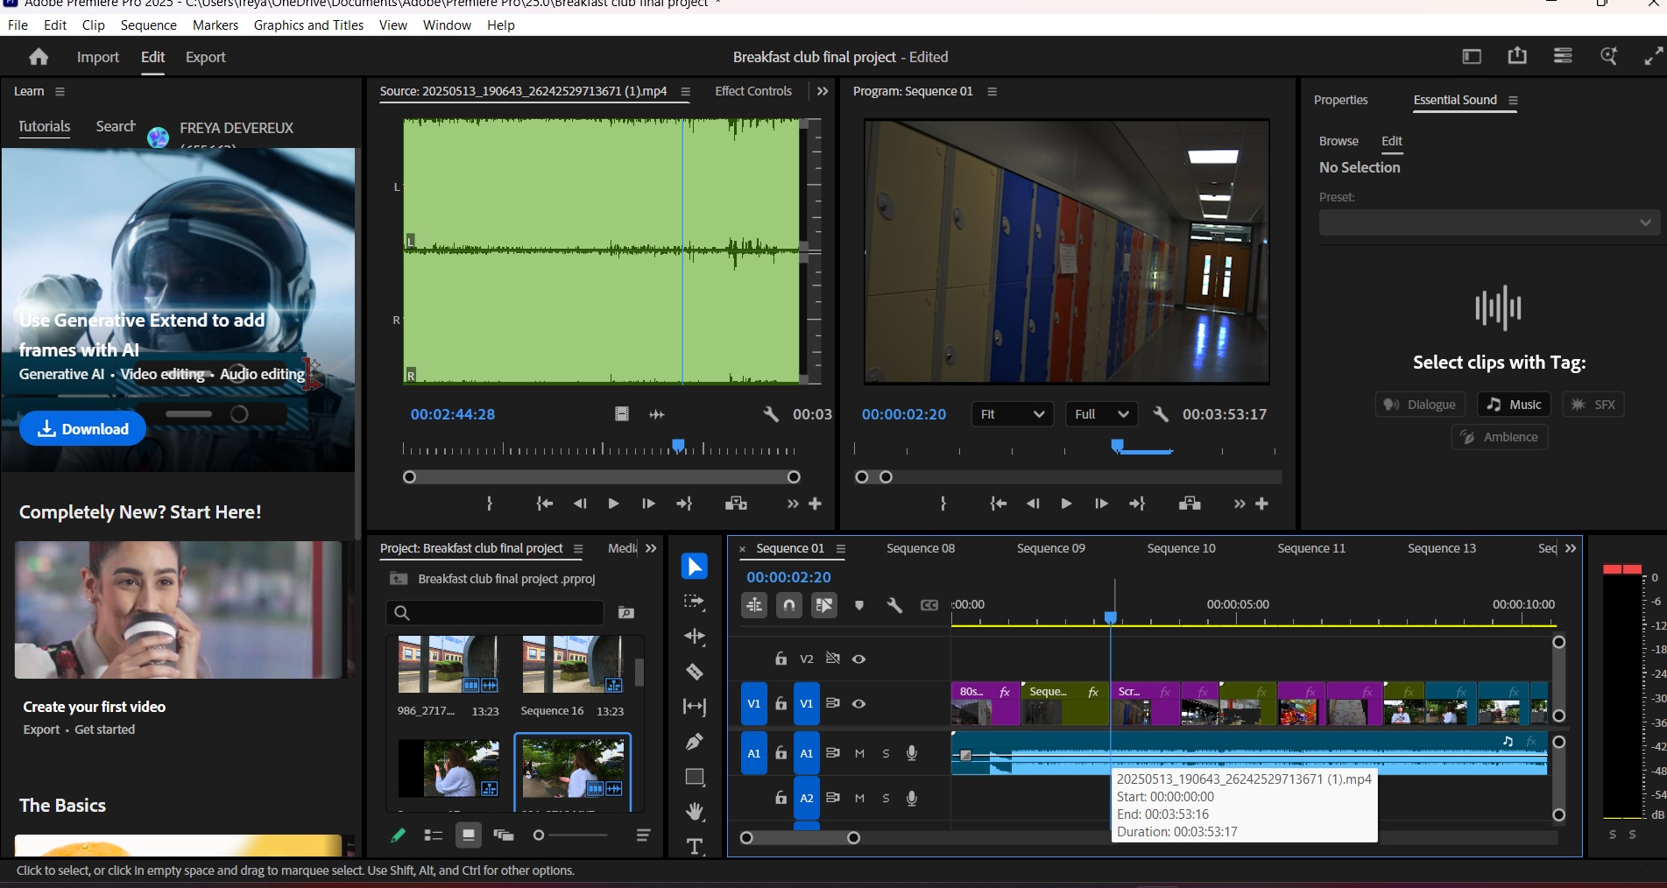The width and height of the screenshot is (1667, 888).
Task: Select Sequence 16 thumbnail in Project panel
Action: [572, 665]
